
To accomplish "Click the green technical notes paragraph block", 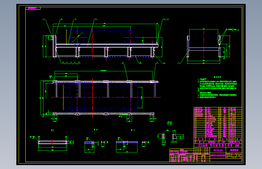I will point(217,88).
